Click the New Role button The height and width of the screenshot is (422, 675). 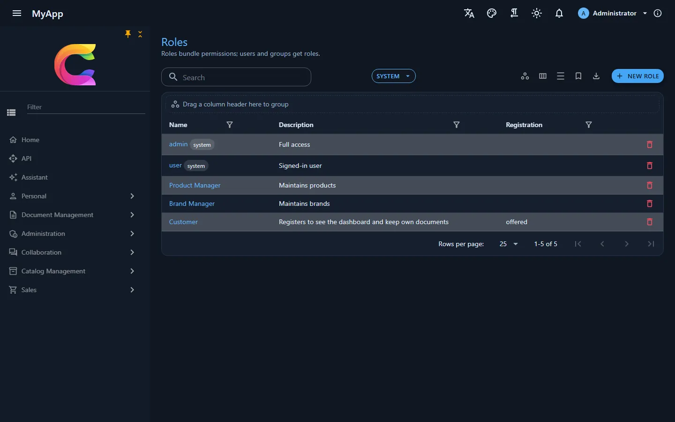[637, 76]
